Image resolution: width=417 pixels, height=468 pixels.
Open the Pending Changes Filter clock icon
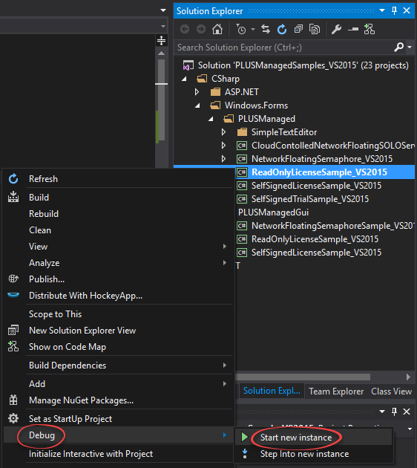[x=241, y=29]
